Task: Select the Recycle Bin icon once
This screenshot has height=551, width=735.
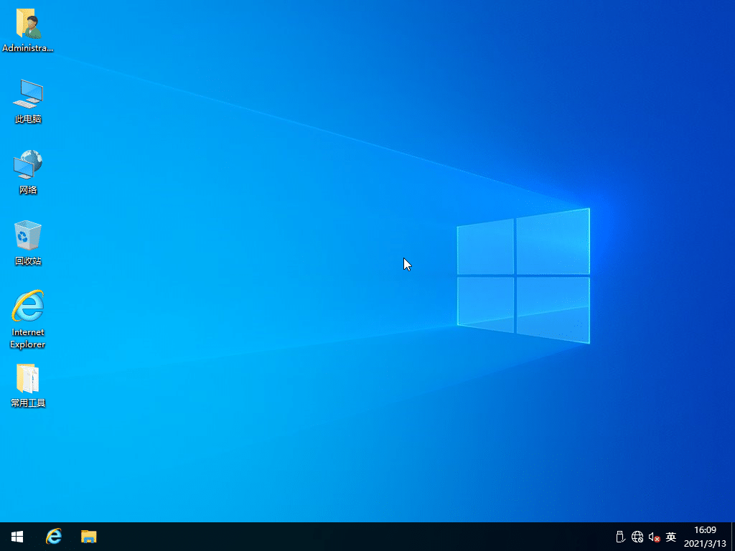Action: coord(27,237)
